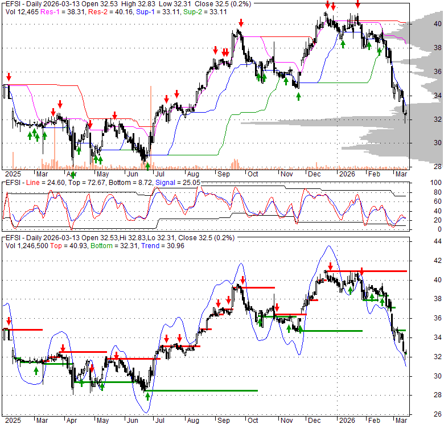Click the long green support line under Jul–Sep in the bottom chart
Image resolution: width=444 pixels, height=424 pixels.
pos(202,390)
